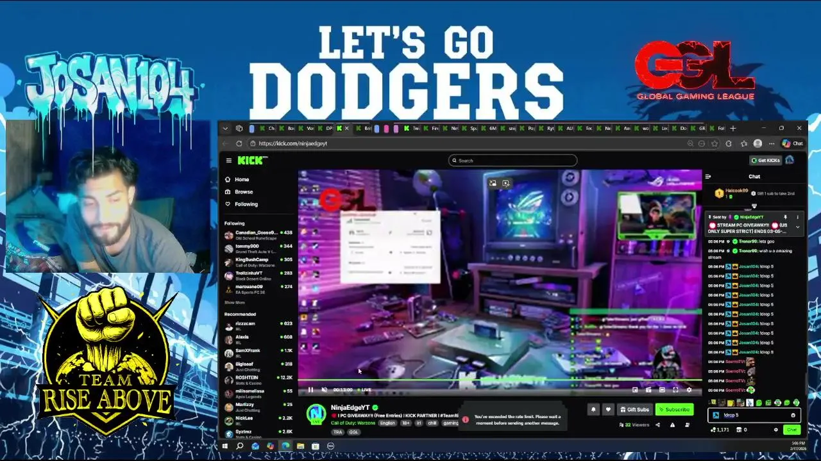Click the chill tag

click(x=432, y=423)
